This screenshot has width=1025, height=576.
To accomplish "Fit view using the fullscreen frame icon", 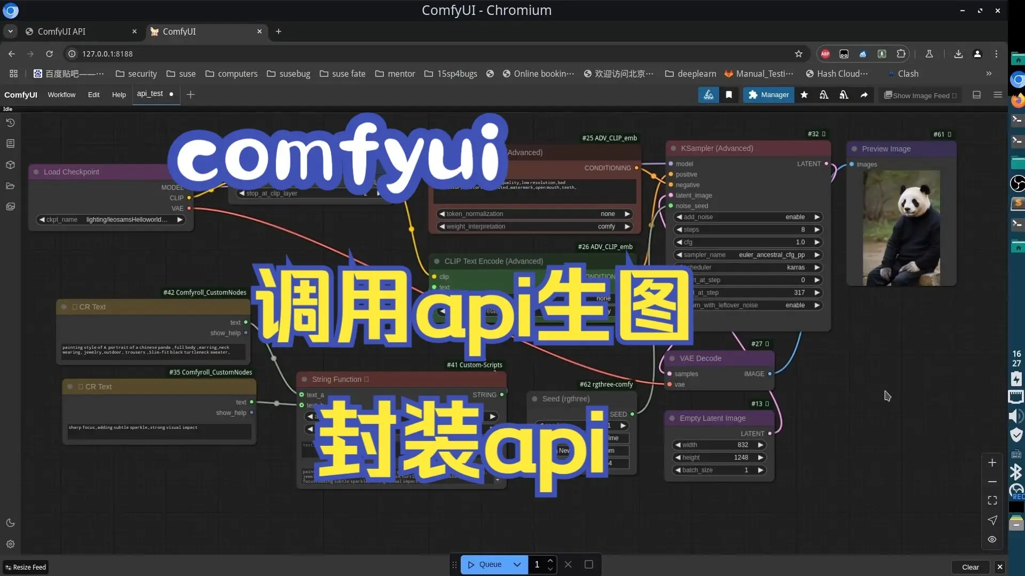I will 992,500.
